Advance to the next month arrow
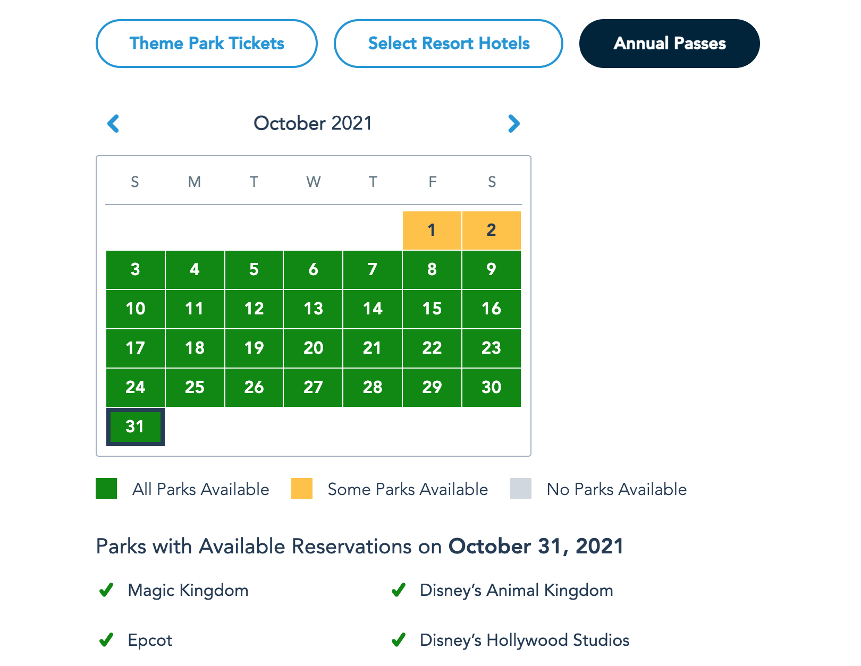This screenshot has width=861, height=666. 513,124
